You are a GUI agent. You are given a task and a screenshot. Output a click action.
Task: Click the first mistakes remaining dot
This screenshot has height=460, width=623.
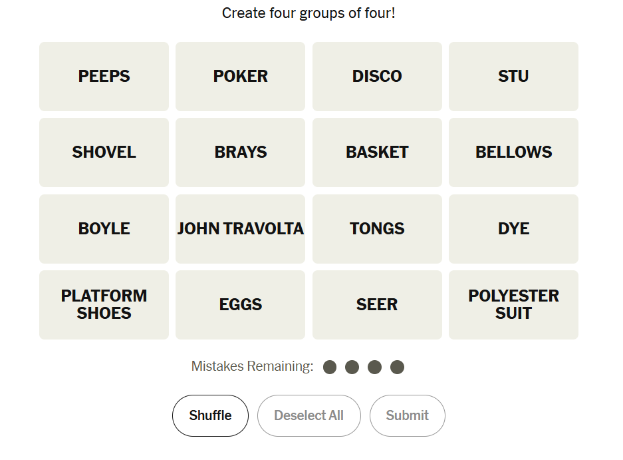point(330,367)
